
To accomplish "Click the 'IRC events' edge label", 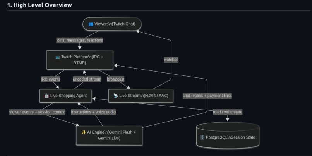I will pyautogui.click(x=51, y=79).
